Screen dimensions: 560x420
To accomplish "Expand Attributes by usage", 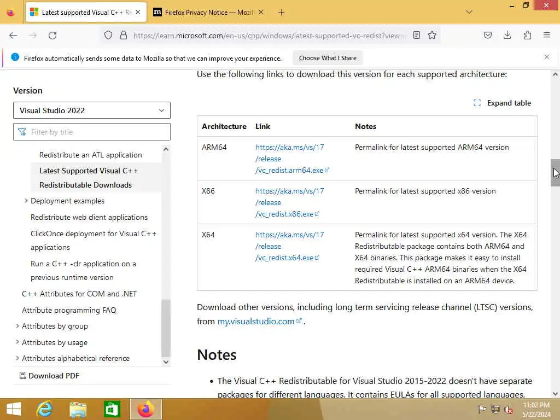I will pyautogui.click(x=17, y=342).
